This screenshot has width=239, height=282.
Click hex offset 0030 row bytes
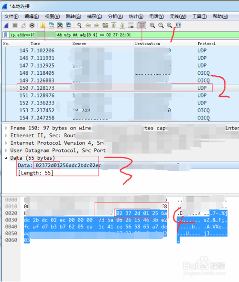pyautogui.click(x=96, y=220)
